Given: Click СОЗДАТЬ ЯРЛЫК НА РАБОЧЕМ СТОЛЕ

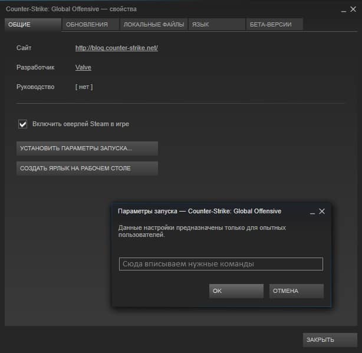Looking at the screenshot, I should click(87, 169).
